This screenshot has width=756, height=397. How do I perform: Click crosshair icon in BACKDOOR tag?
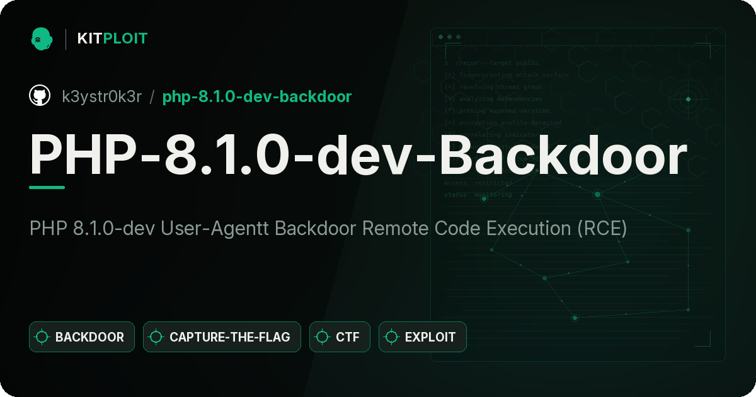(x=42, y=337)
